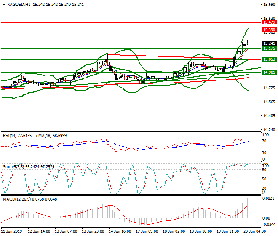The image size is (278, 236).
Task: Open the chart menu triangle beside XAGUSD,H1
Action: (x=4, y=5)
